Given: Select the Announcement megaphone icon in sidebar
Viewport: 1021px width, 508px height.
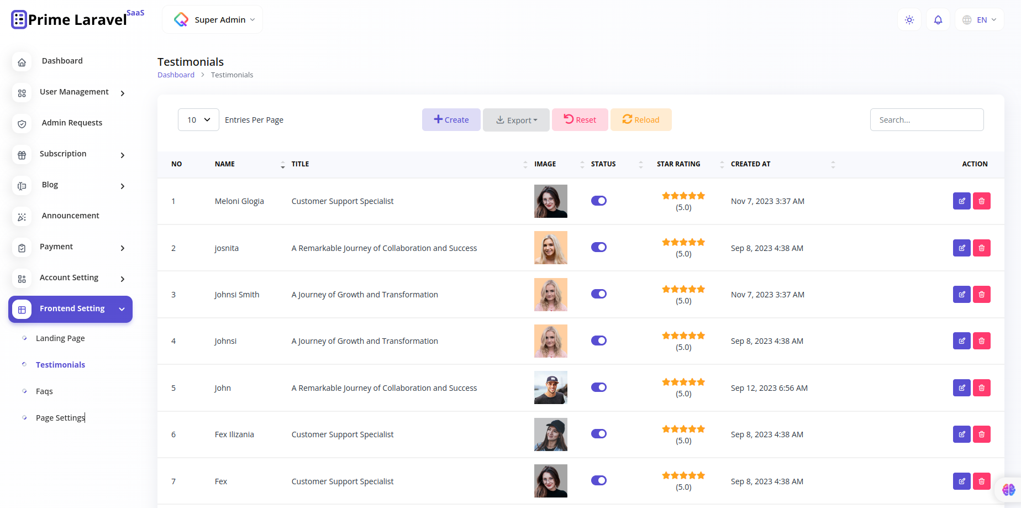Looking at the screenshot, I should click(22, 217).
